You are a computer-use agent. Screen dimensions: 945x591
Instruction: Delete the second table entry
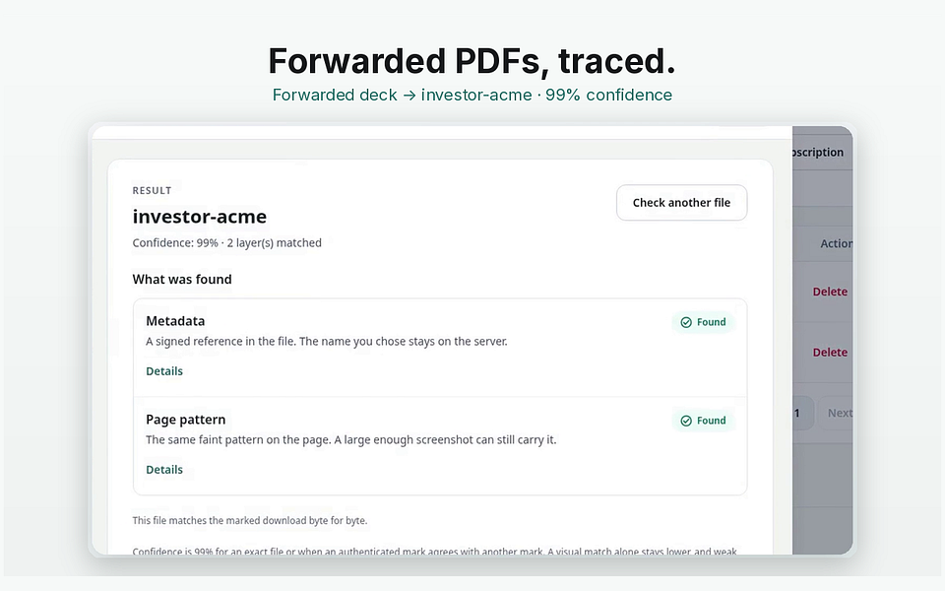[830, 353]
